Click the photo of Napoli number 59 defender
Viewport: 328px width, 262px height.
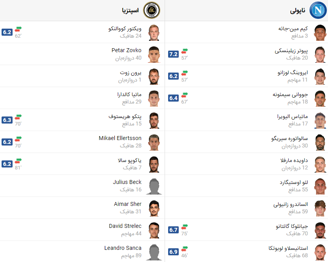pyautogui.click(x=320, y=208)
